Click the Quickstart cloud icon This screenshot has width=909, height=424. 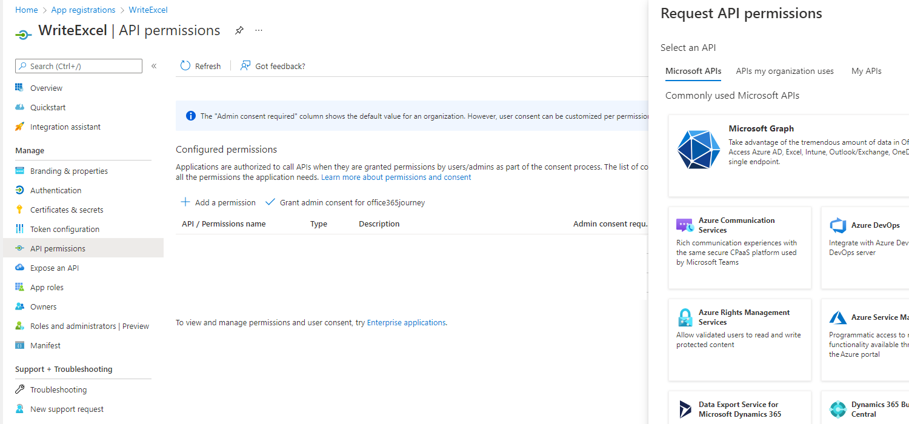click(19, 107)
